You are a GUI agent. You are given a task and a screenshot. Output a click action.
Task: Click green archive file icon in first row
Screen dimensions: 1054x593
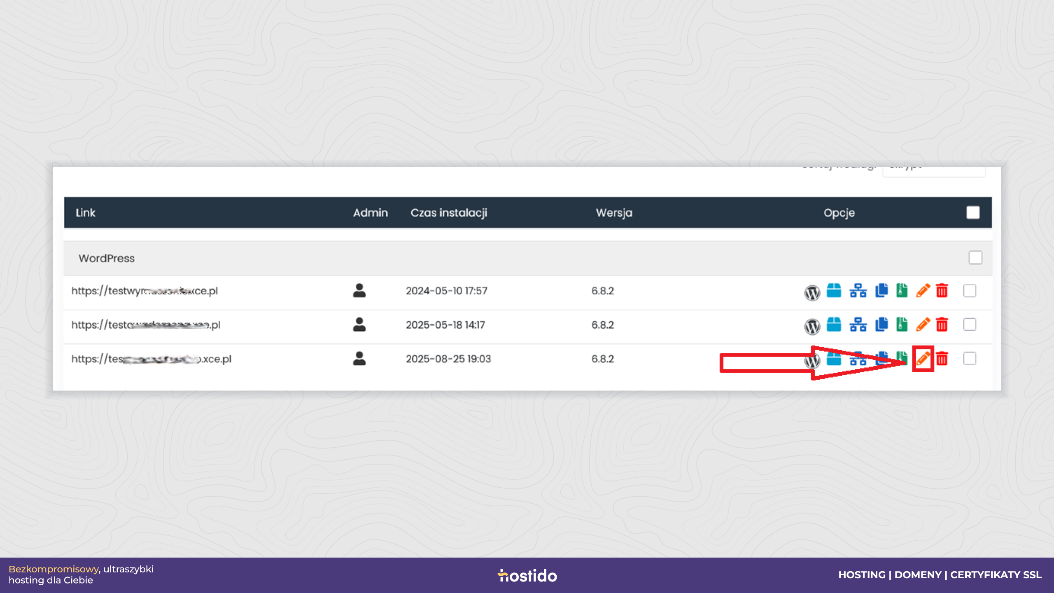pos(902,290)
